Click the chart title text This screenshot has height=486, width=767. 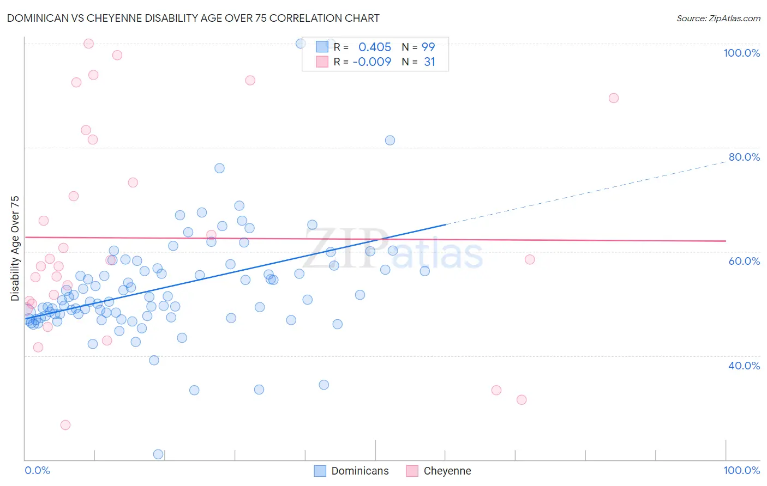click(193, 18)
